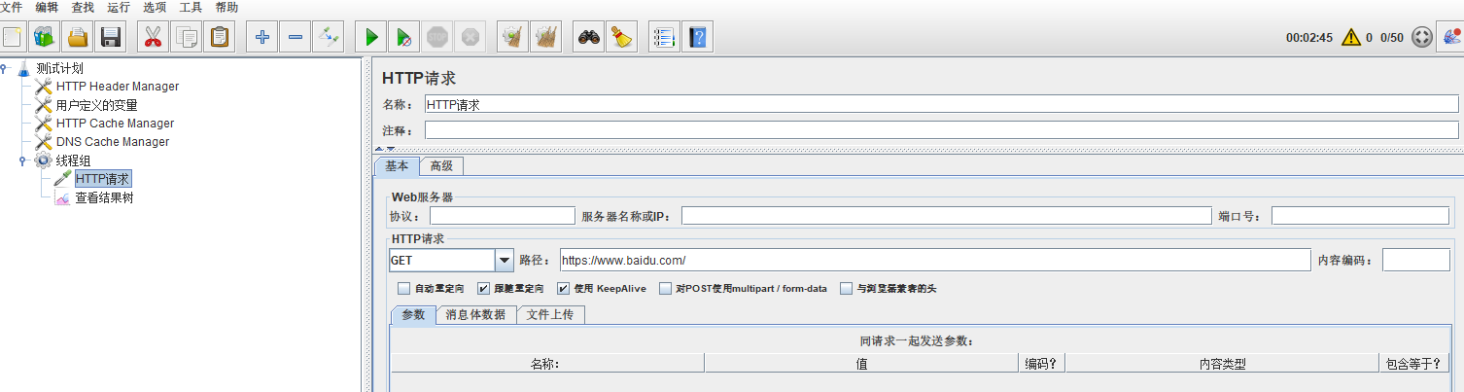1464x392 pixels.
Task: Click the 内容类型 column header
Action: [x=1222, y=364]
